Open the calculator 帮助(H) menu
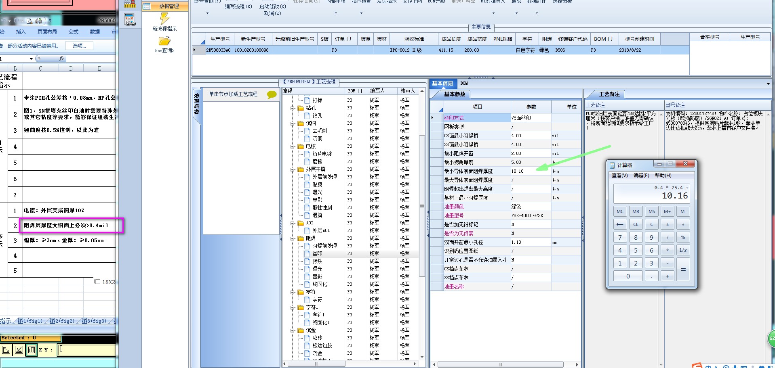The height and width of the screenshot is (368, 775). click(x=663, y=176)
